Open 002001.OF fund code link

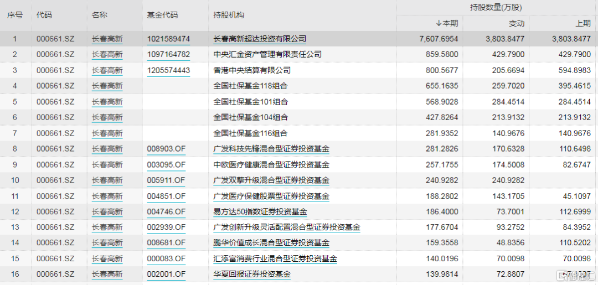pos(166,274)
